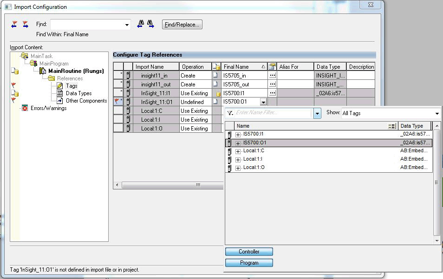Open the Show All Tags dropdown
Image resolution: width=443 pixels, height=279 pixels.
click(x=437, y=113)
